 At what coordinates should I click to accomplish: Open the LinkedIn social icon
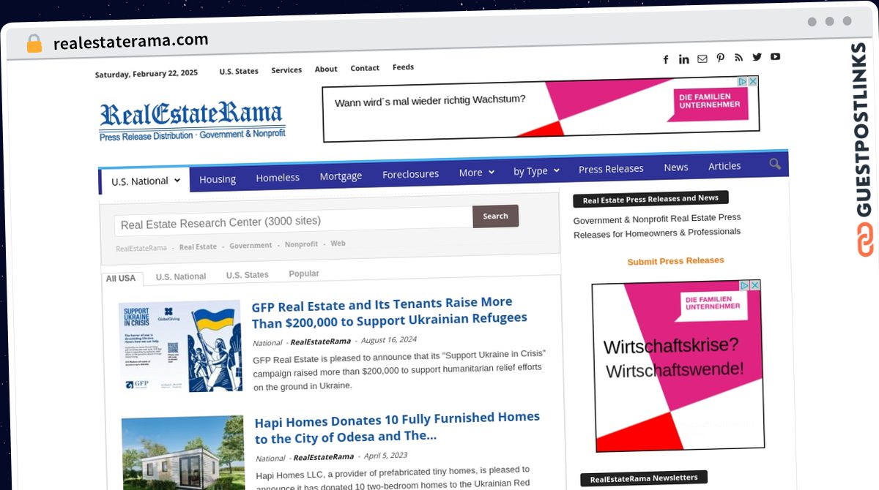pyautogui.click(x=683, y=59)
